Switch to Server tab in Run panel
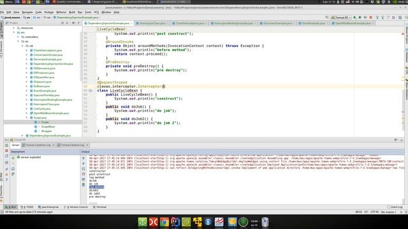The image size is (408, 229). click(15, 145)
